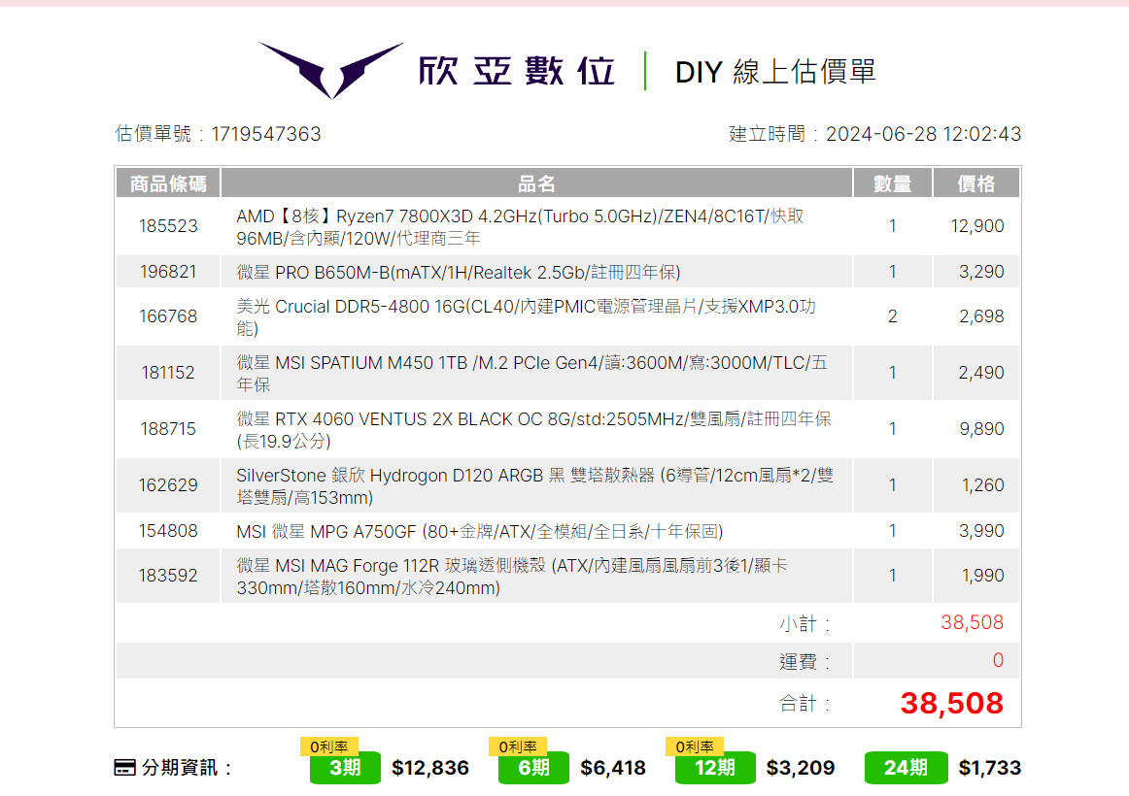Click the 數量 column header
The width and height of the screenshot is (1129, 796).
click(892, 183)
